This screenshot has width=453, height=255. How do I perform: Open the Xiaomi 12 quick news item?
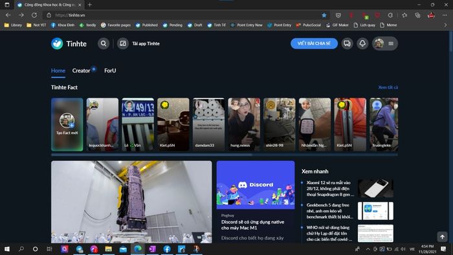tap(330, 188)
